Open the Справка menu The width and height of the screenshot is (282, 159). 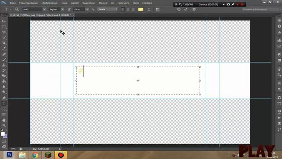147,3
